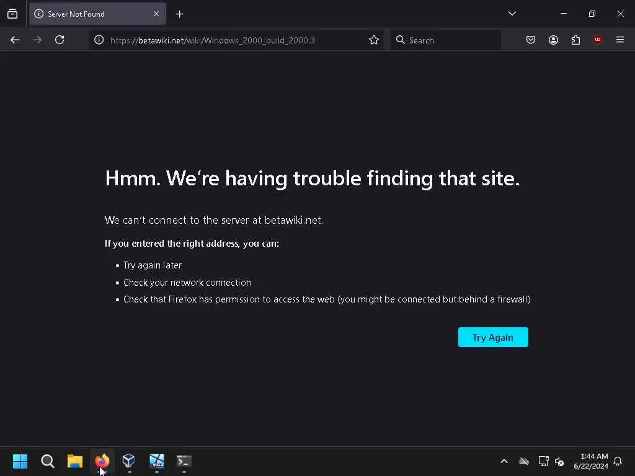Restore down the Firefox window
The image size is (635, 476).
click(592, 14)
